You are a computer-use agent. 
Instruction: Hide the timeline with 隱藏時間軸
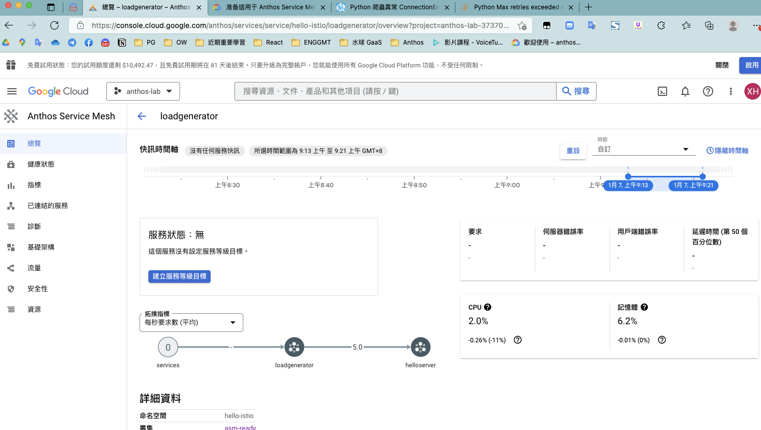coord(727,150)
